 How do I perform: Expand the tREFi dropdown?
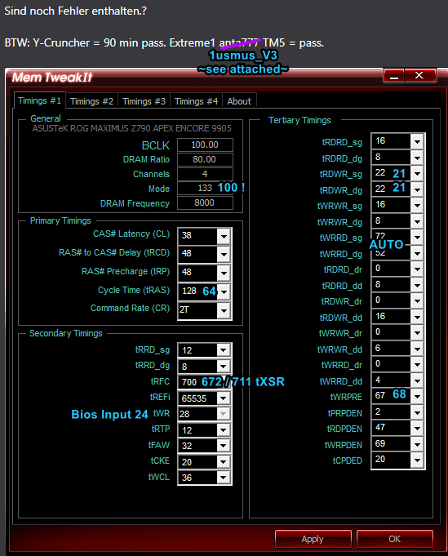coord(224,398)
